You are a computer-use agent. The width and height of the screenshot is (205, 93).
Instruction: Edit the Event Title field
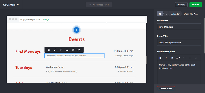click(x=179, y=42)
